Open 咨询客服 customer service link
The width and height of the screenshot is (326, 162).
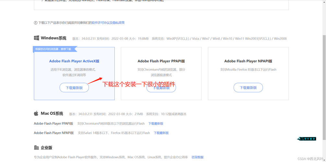197,157
